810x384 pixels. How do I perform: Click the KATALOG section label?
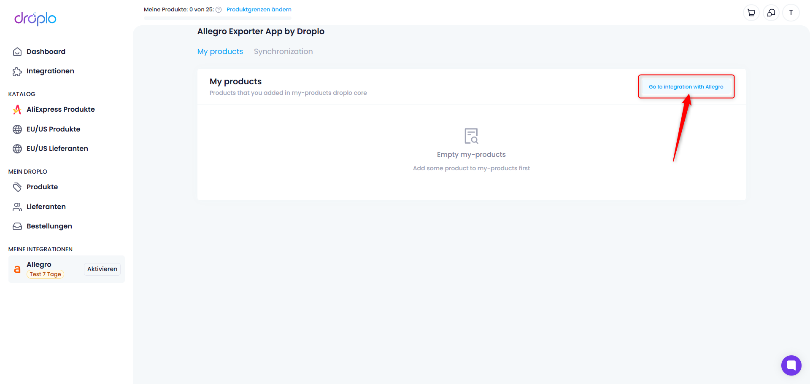[x=22, y=94]
